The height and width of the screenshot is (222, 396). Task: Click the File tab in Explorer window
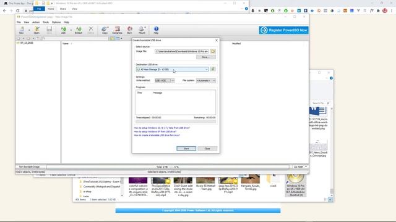[x=39, y=9]
